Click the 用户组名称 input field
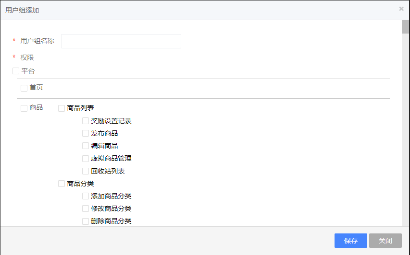This screenshot has height=255, width=410. [121, 41]
